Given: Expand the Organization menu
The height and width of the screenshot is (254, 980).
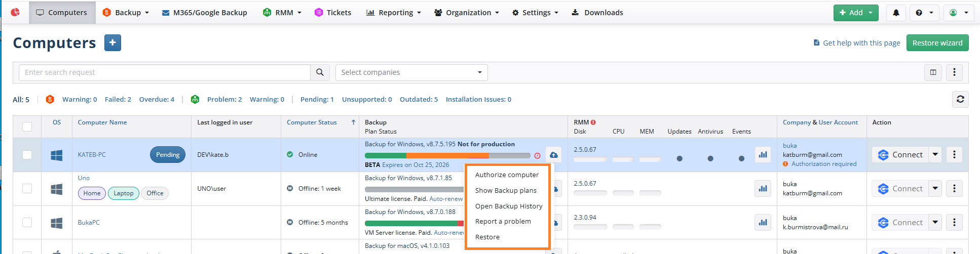Looking at the screenshot, I should [467, 13].
